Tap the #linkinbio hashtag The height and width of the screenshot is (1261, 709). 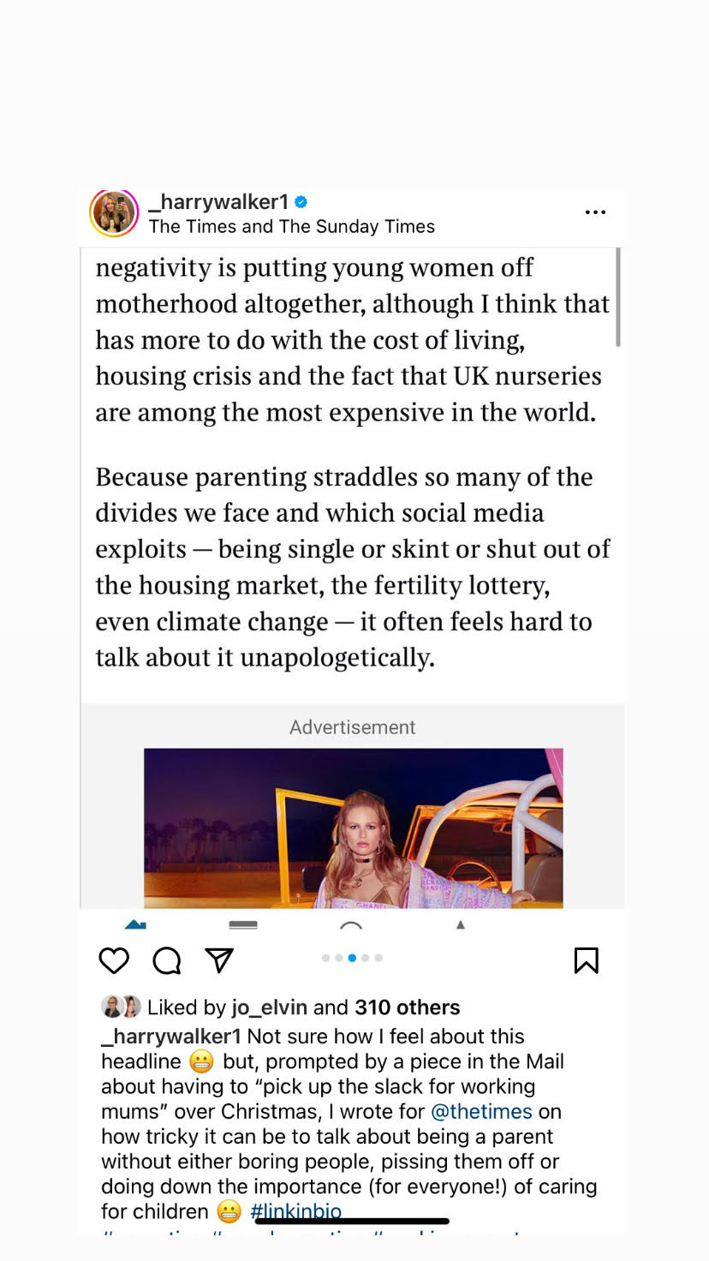tap(295, 1211)
